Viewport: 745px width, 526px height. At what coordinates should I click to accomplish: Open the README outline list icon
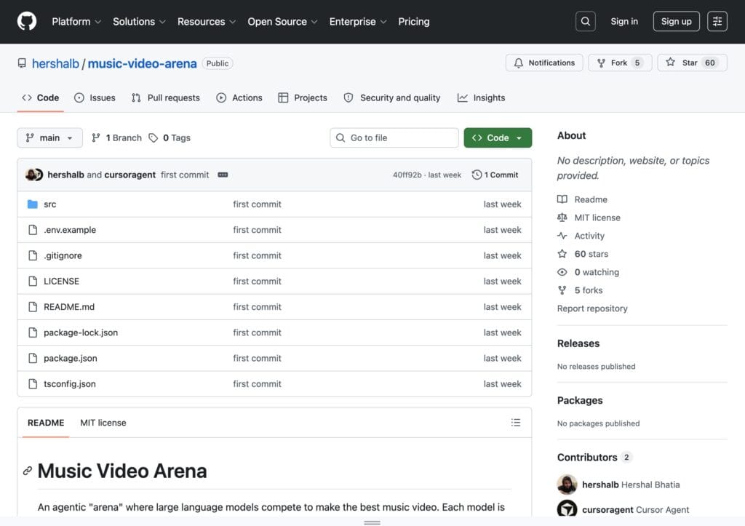pyautogui.click(x=516, y=423)
